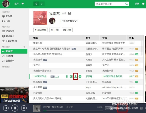Image resolution: width=146 pixels, height=113 pixels.
Task: Select the song 伤心的人别听慢歌
Action: point(48,54)
